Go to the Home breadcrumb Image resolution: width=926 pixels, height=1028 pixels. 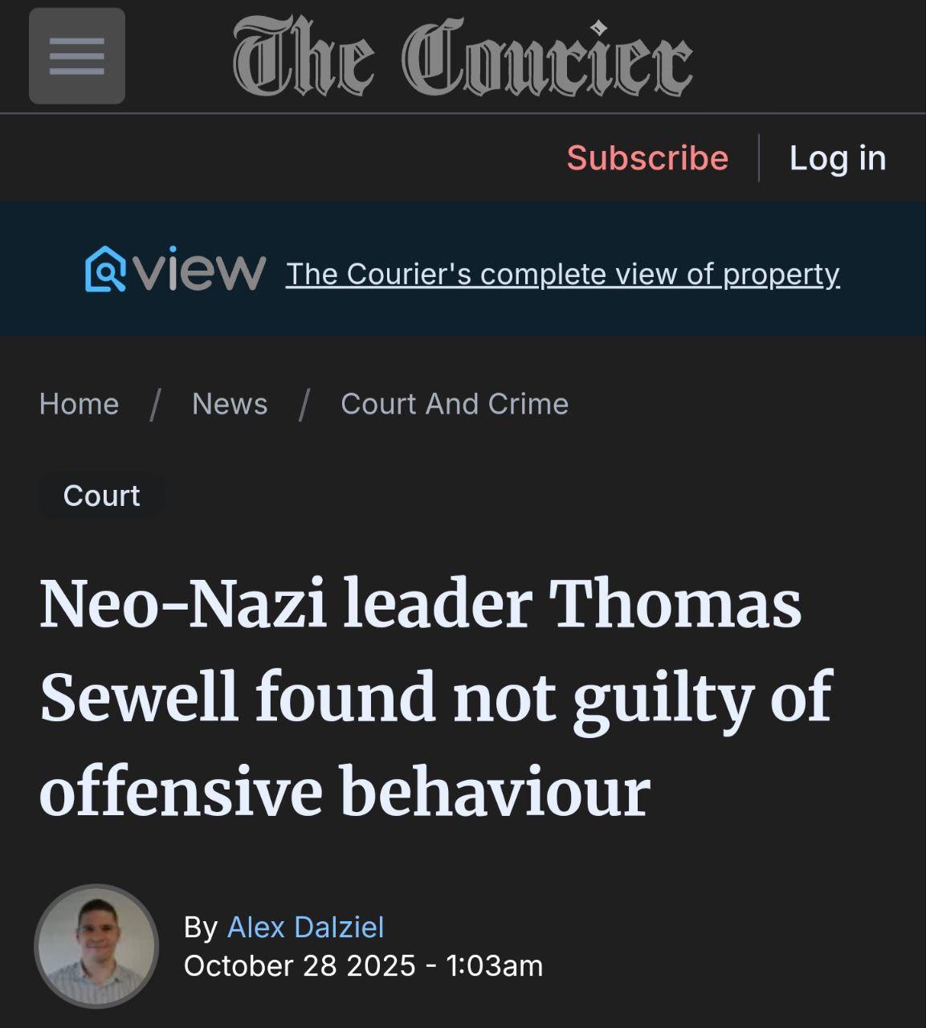point(79,403)
